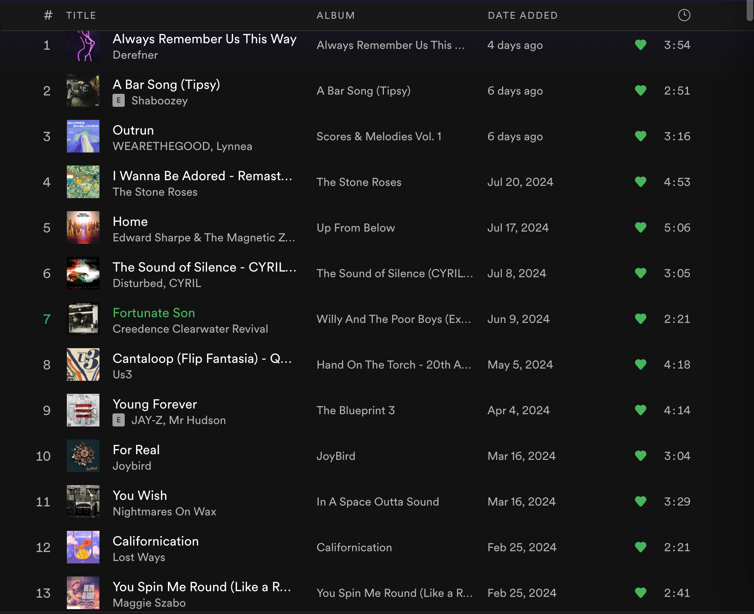Open artist Creedence Clearwater Revival
Screen dimensions: 754x614
190,329
